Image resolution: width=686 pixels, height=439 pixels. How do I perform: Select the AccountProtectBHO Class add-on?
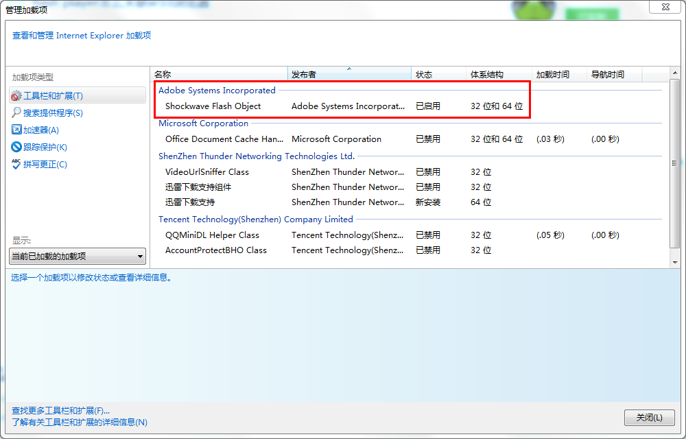point(216,250)
